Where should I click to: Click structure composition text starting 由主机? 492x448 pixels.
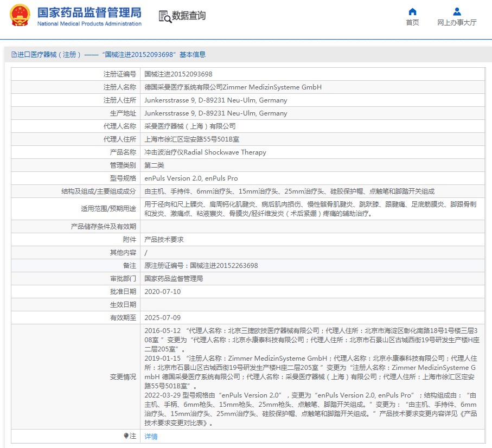tap(289, 191)
